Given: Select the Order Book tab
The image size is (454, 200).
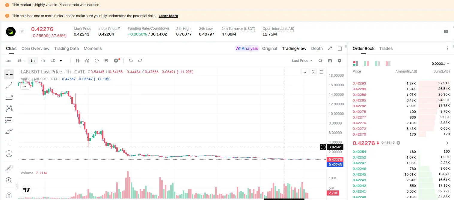Looking at the screenshot, I should tap(363, 48).
